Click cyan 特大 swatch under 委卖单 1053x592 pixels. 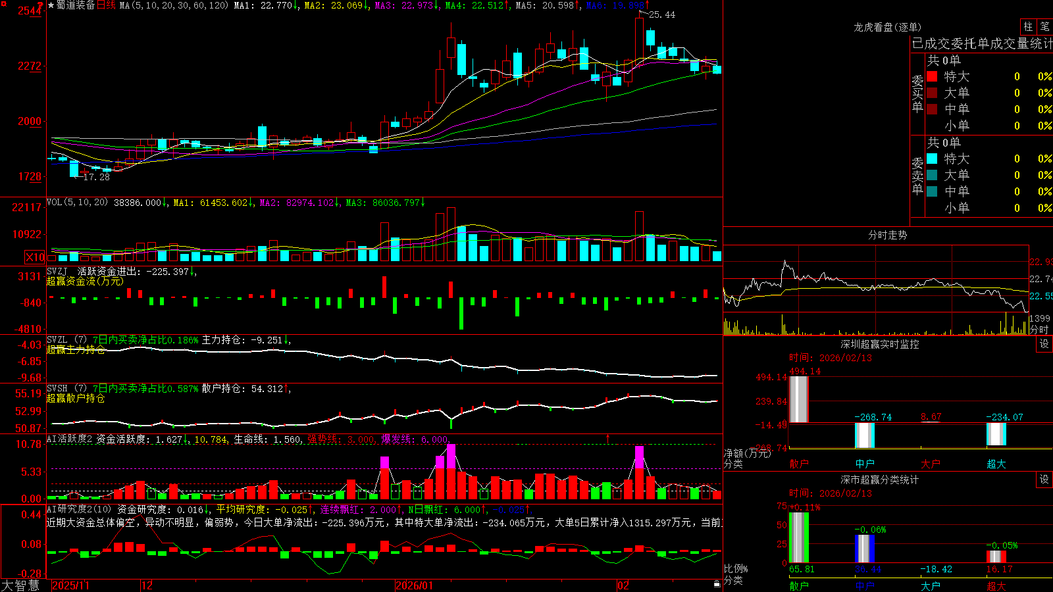[x=932, y=159]
